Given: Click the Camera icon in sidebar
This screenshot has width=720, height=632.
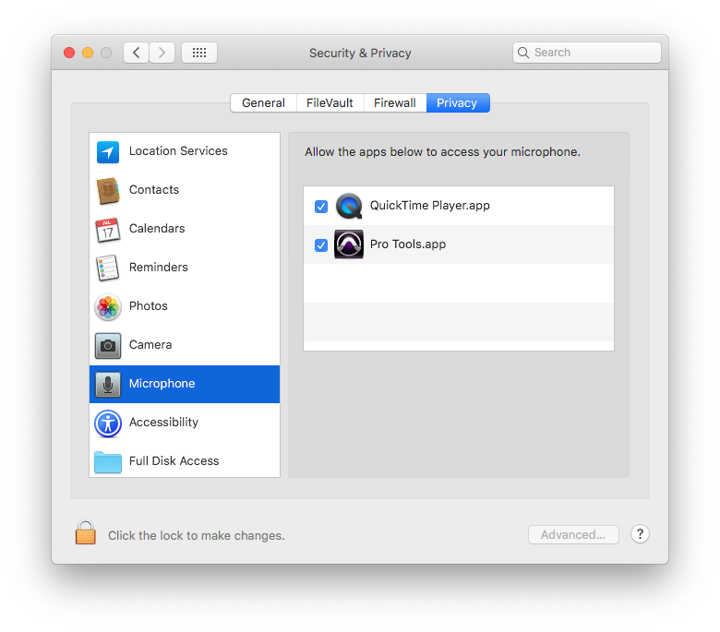Looking at the screenshot, I should [x=108, y=346].
